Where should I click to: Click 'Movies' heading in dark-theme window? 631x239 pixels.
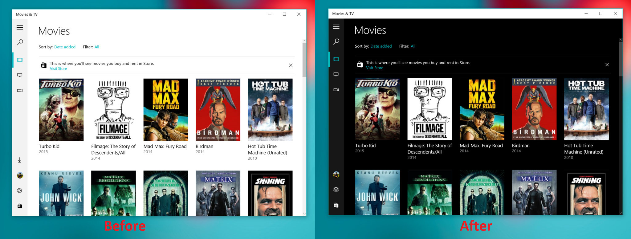point(370,30)
